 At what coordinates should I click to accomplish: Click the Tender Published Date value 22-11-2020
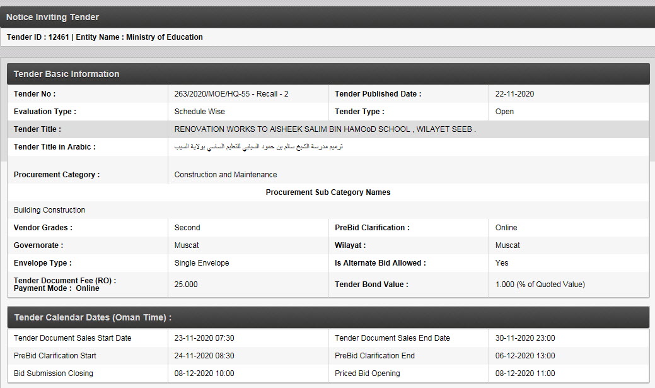click(x=514, y=94)
